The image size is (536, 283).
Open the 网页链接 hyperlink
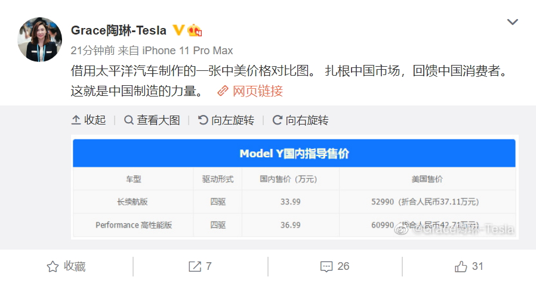pos(258,91)
